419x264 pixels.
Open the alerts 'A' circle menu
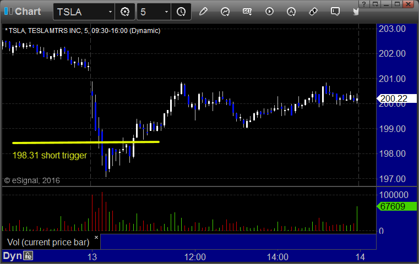tap(291, 12)
